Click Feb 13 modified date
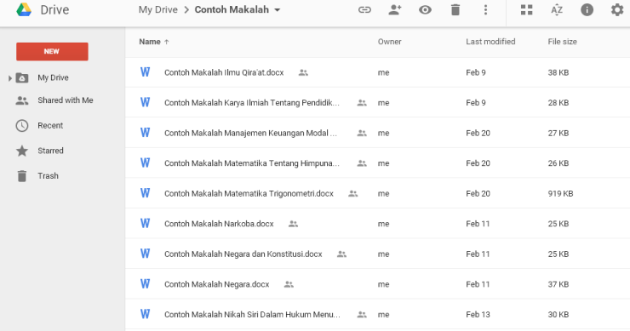 [478, 314]
